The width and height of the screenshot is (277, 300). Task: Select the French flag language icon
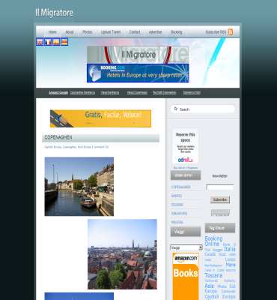tap(48, 42)
